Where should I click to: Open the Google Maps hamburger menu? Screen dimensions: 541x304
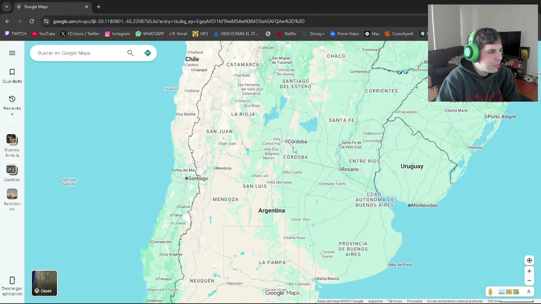(x=12, y=53)
